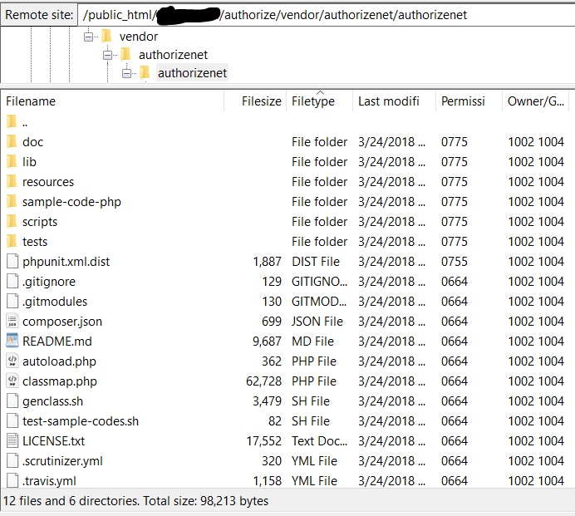The height and width of the screenshot is (516, 575).
Task: Click the autoload.php file icon
Action: click(12, 361)
